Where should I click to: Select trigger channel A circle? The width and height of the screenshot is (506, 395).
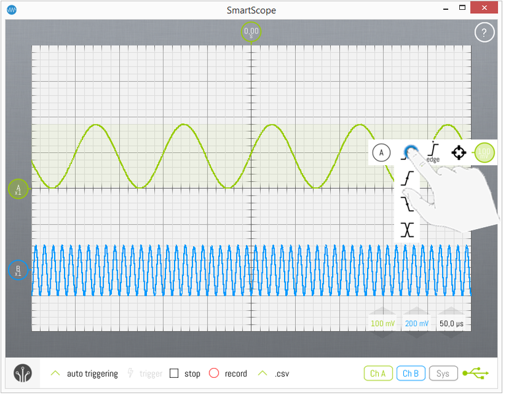coord(380,153)
